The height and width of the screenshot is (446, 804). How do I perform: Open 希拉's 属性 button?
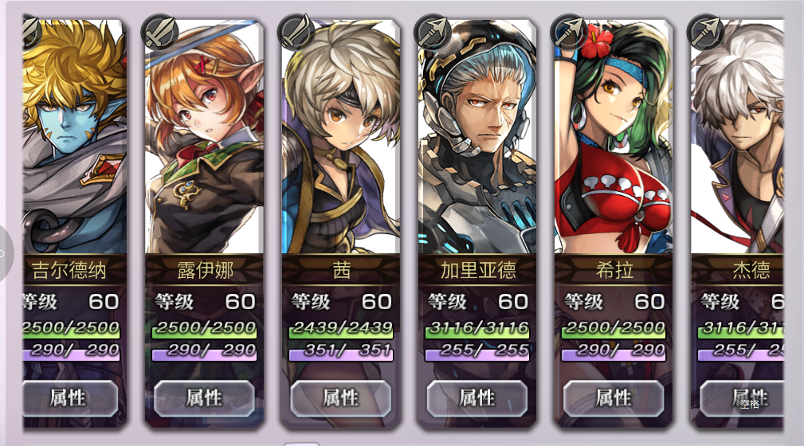(614, 397)
